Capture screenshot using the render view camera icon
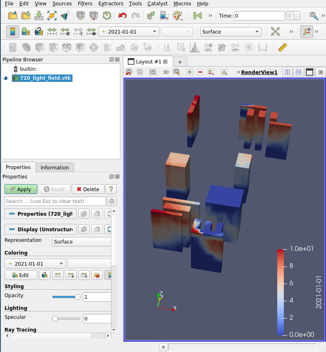 click(152, 72)
